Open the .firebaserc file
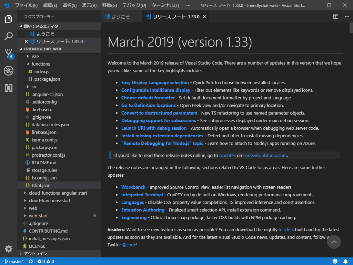The image size is (353, 265). point(59,109)
